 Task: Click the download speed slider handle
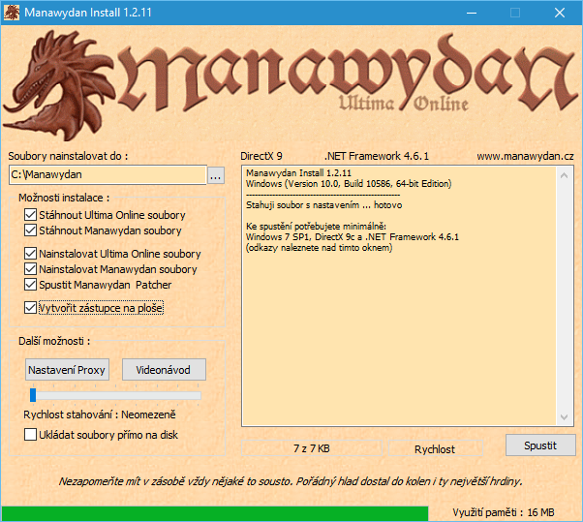(x=33, y=395)
